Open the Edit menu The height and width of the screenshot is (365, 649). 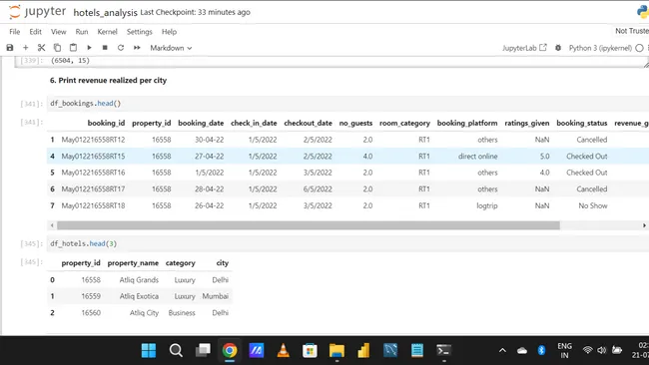pyautogui.click(x=35, y=32)
